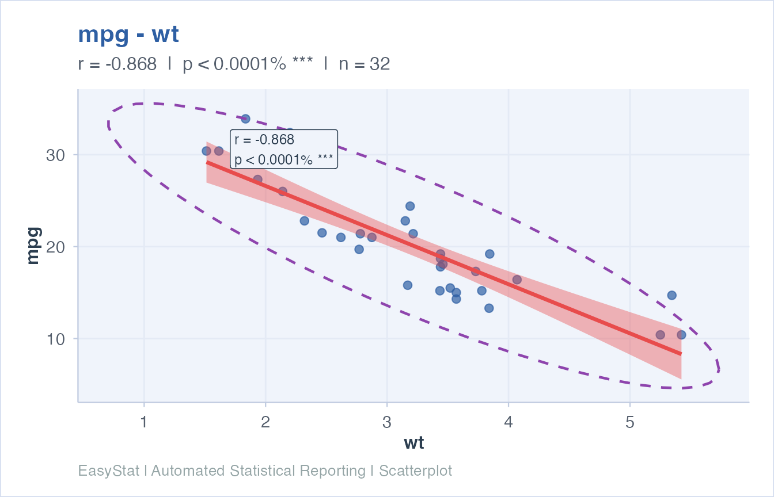Select the topmost data point in the scatterplot

point(245,118)
